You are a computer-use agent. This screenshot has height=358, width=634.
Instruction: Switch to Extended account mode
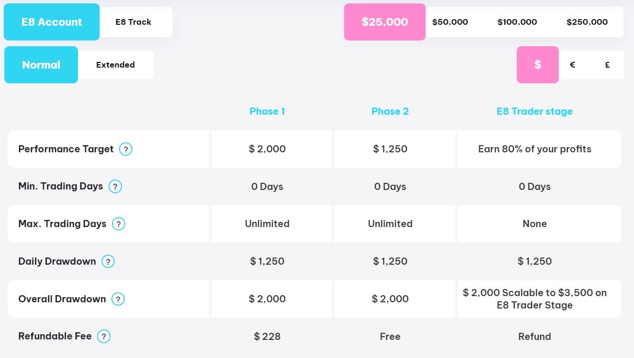click(115, 65)
